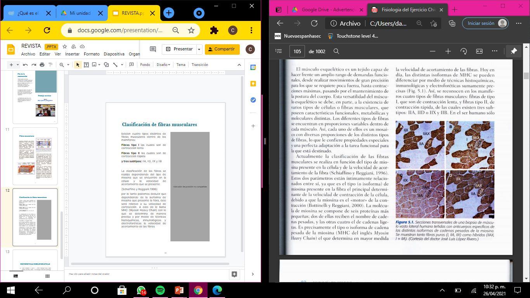This screenshot has width=530, height=298.
Task: Toggle the pin toolbar icon in PDF viewer
Action: [x=514, y=51]
